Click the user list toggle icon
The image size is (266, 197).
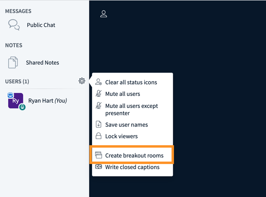104,14
